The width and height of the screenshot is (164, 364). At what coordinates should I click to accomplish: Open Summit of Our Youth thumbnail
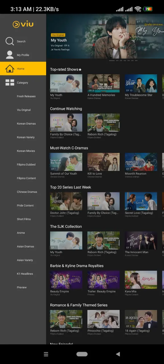click(x=66, y=162)
